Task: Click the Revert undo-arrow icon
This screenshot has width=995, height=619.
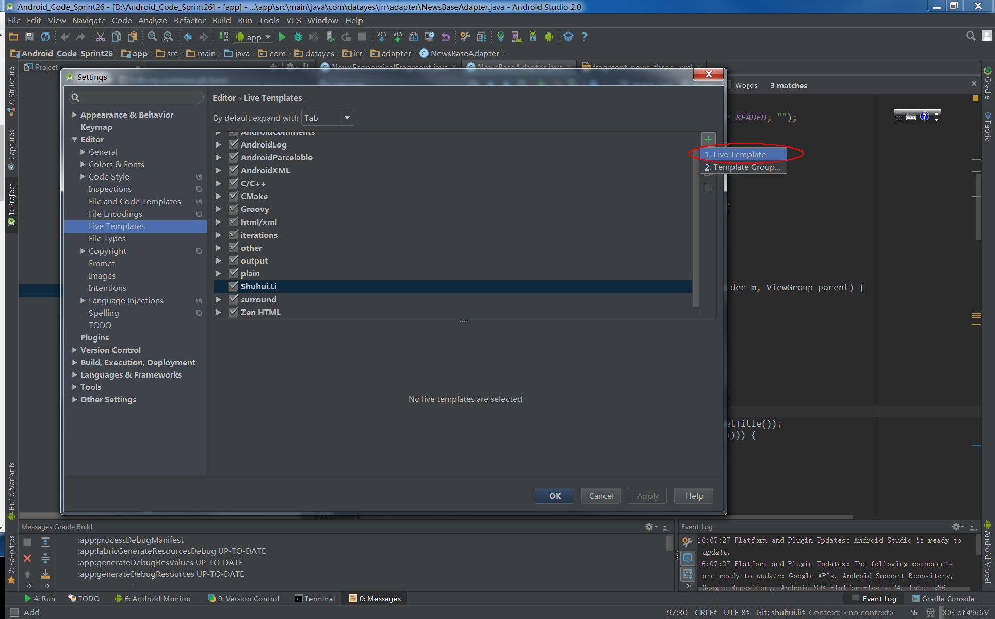Action: click(x=446, y=37)
